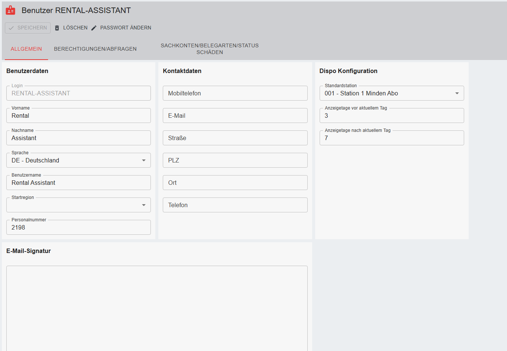Click the checkmark icon on Speichern
This screenshot has width=507, height=351.
coord(11,28)
